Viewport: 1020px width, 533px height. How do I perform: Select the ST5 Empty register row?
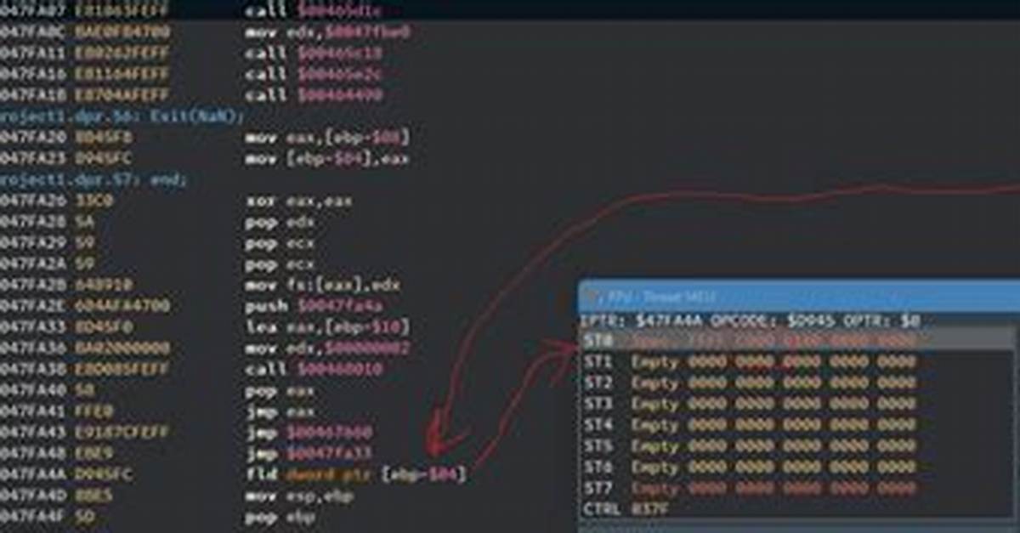click(797, 446)
